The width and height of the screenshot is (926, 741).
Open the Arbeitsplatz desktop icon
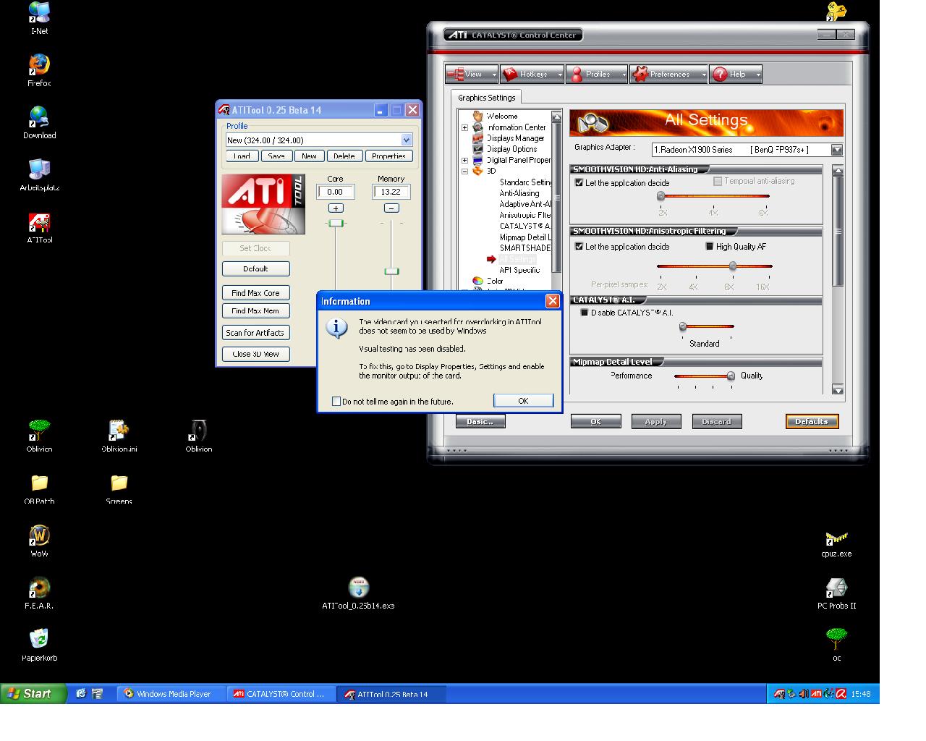coord(39,174)
